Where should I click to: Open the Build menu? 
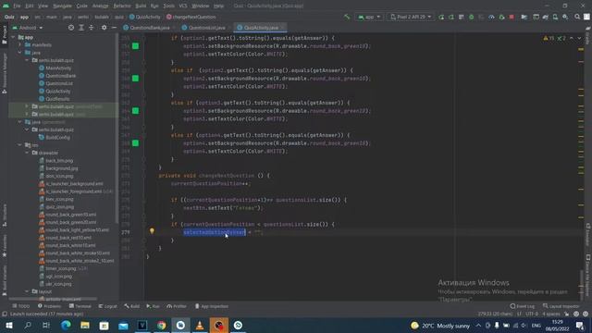[x=141, y=6]
